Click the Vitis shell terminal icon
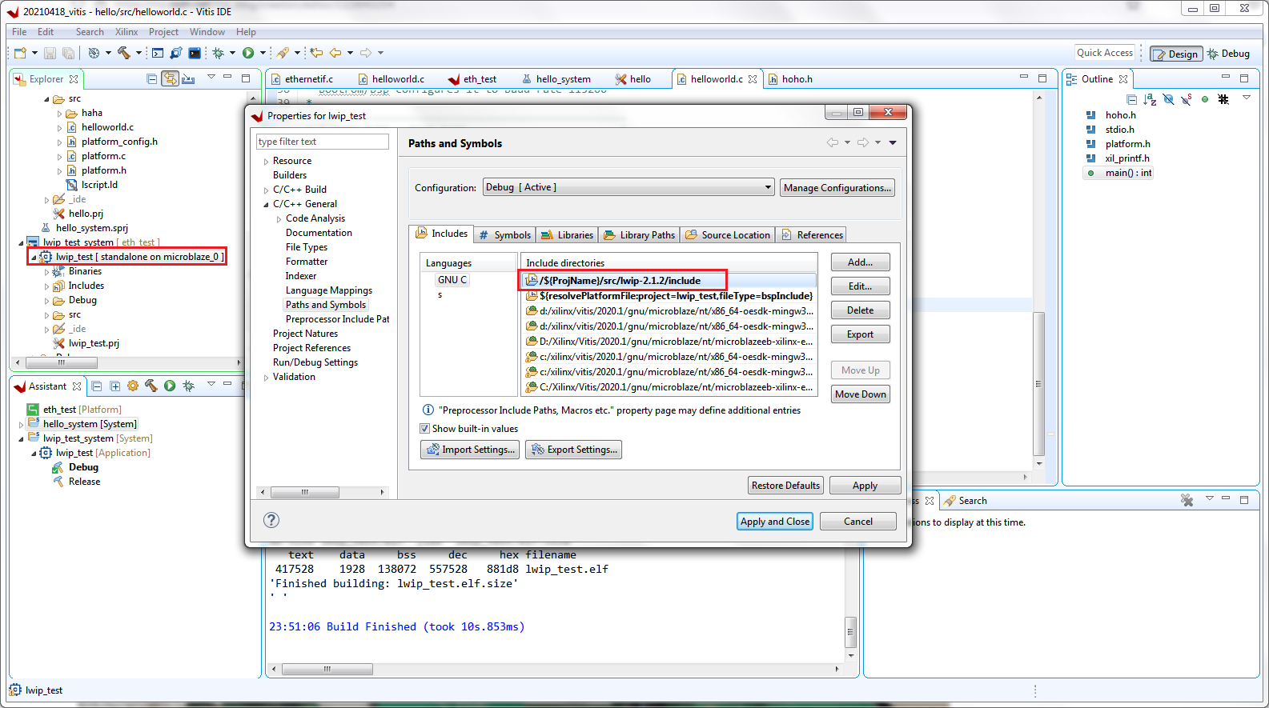The width and height of the screenshot is (1269, 708). tap(195, 53)
